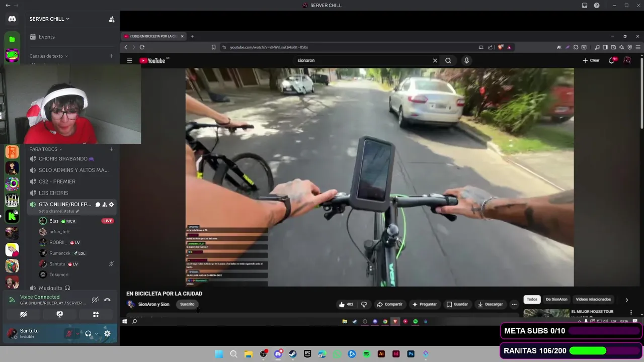The image size is (644, 362).
Task: Dislike the video
Action: (x=364, y=304)
